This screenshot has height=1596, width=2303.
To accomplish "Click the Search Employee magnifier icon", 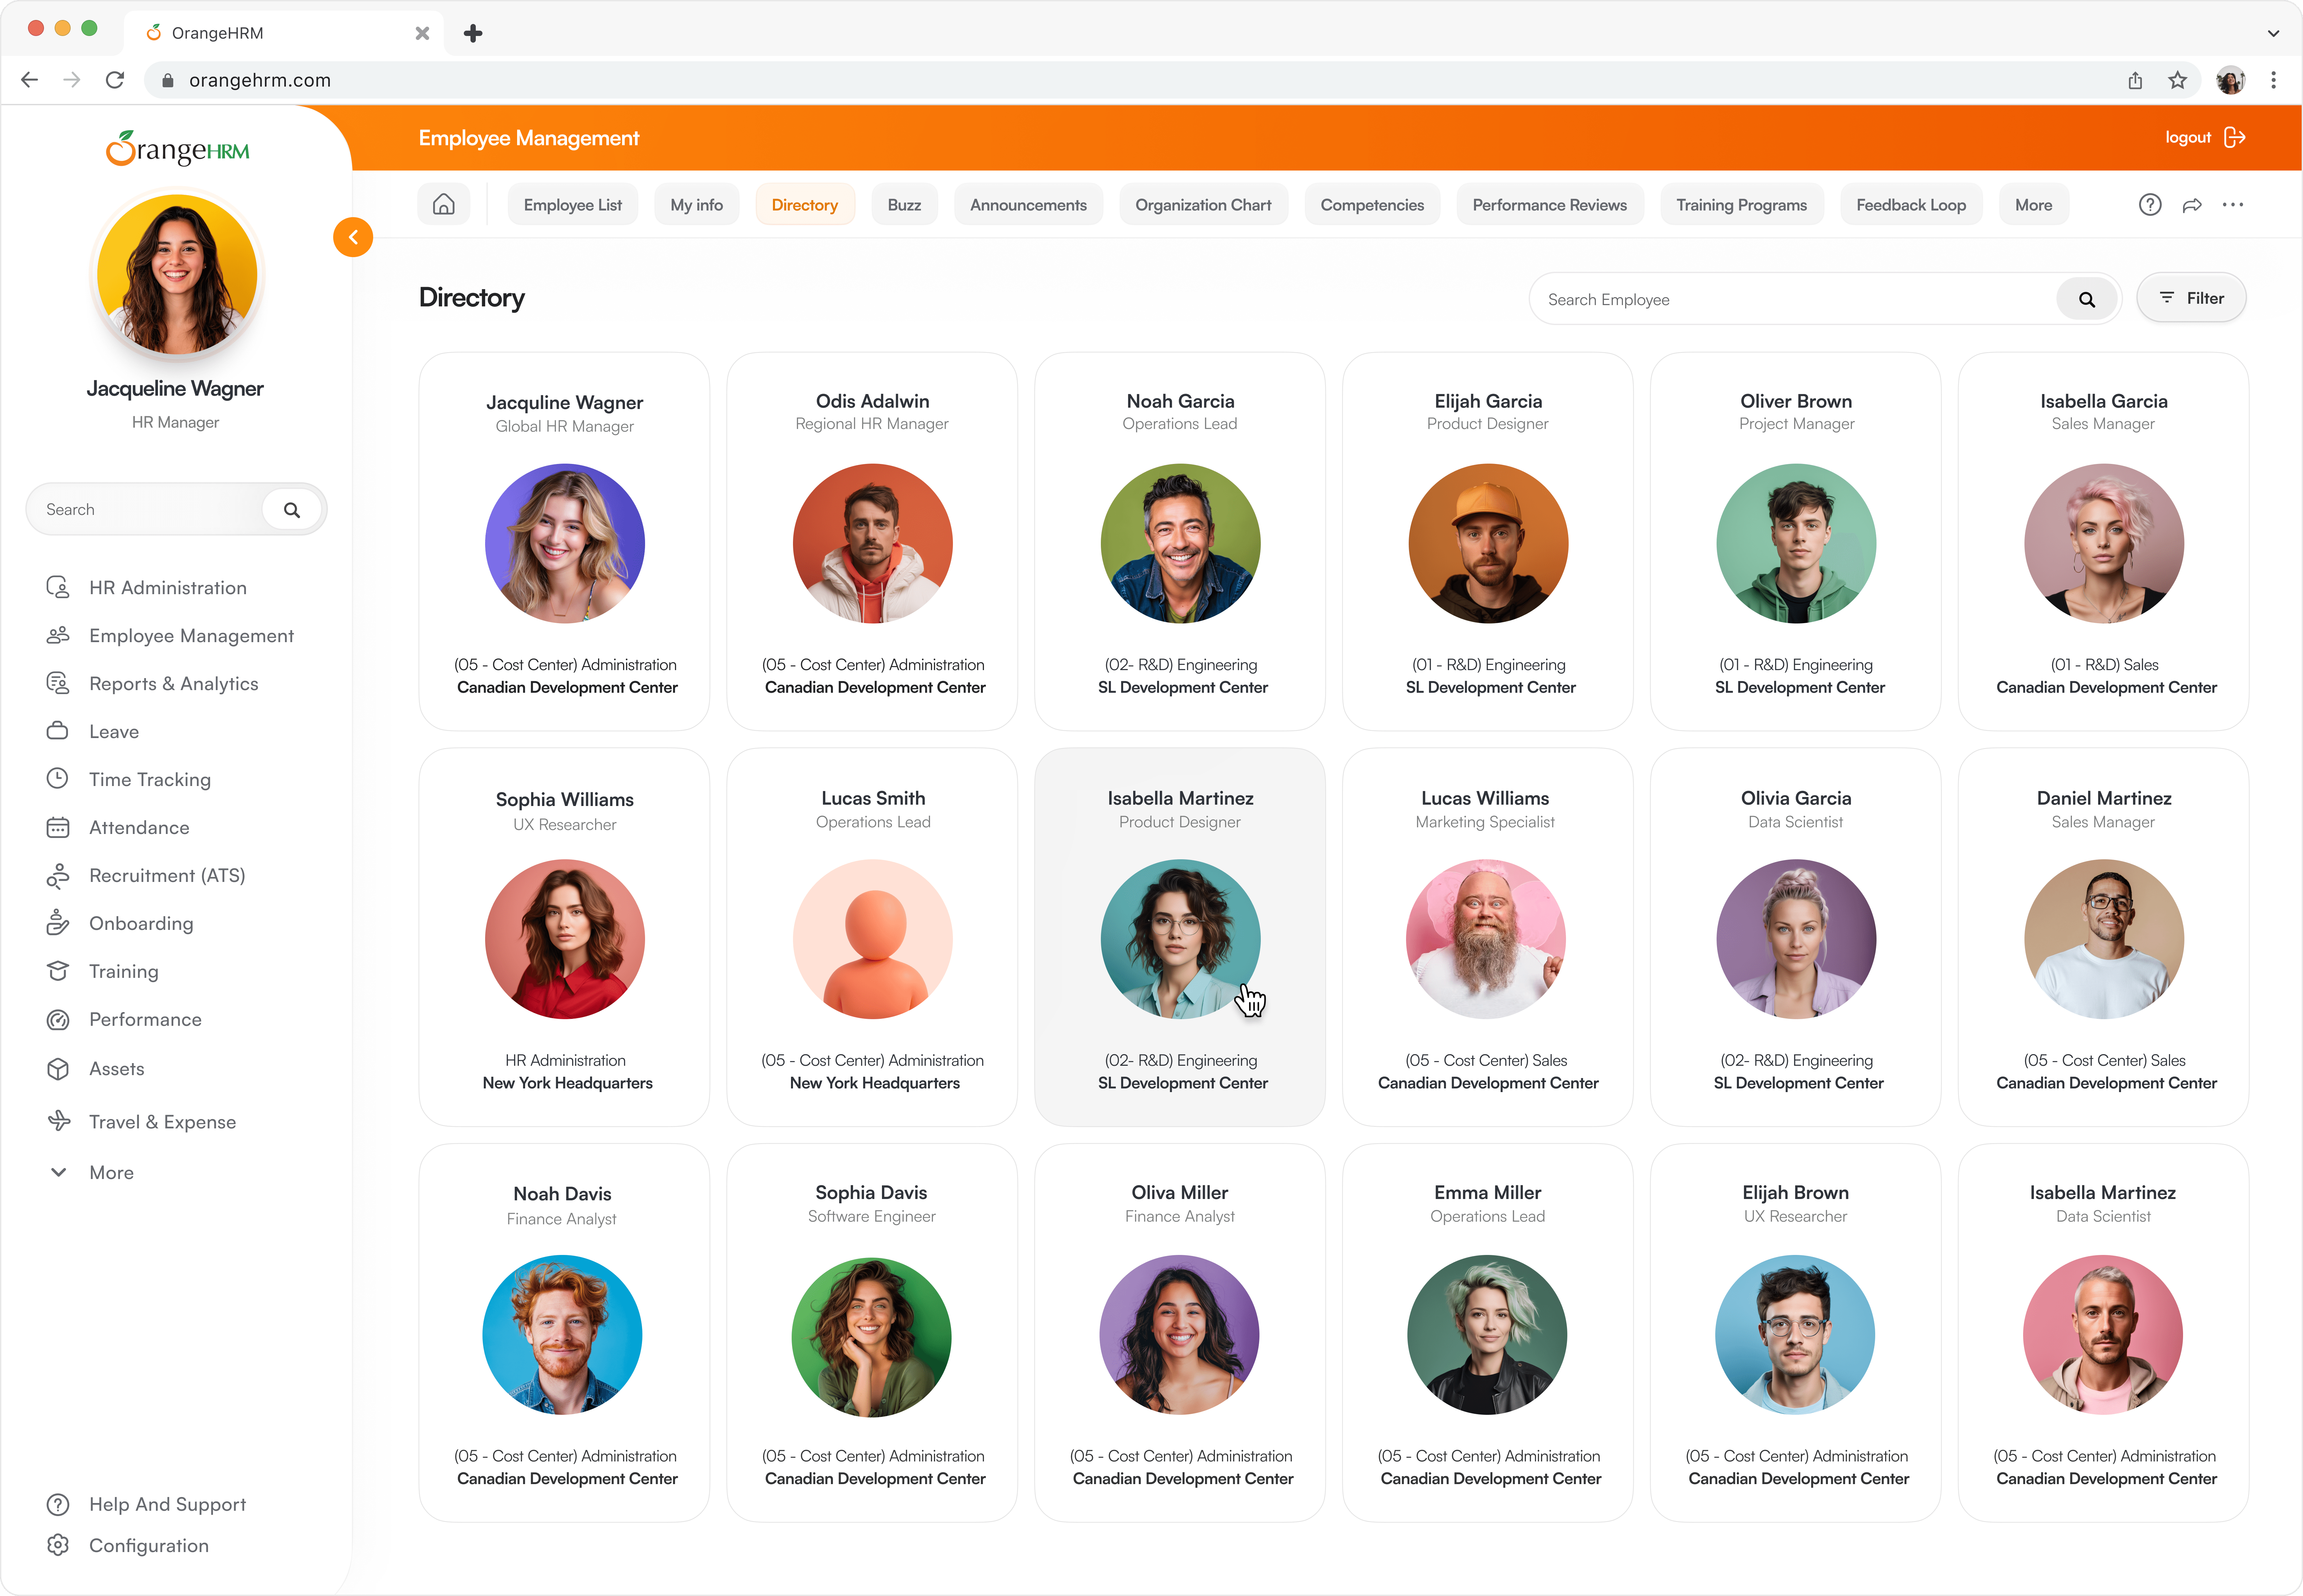I will pos(2087,299).
